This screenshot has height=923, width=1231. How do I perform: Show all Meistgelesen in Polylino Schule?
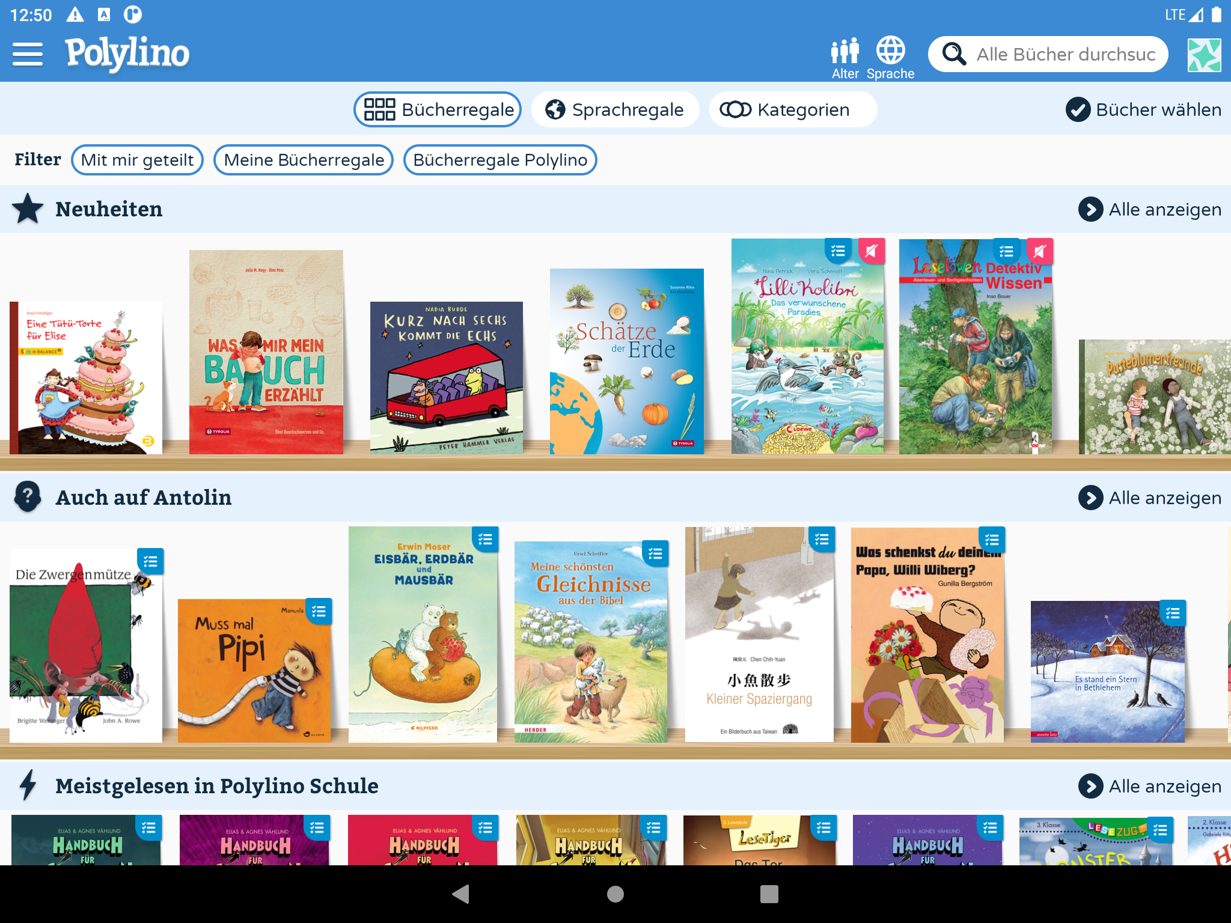tap(1150, 786)
